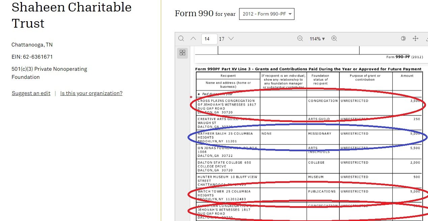Click the 250 amount for Creative Arts Guild
Image resolution: width=428 pixels, height=221 pixels.
417,119
